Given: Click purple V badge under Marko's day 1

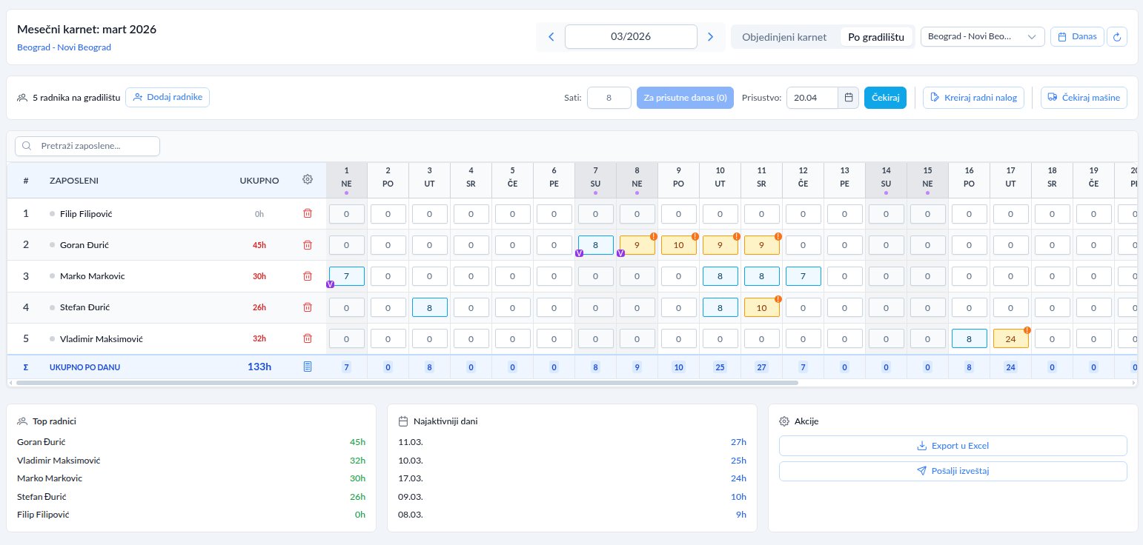Looking at the screenshot, I should [330, 284].
